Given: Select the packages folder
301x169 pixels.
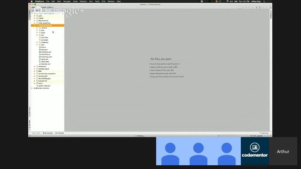Looking at the screenshot, I should (45, 40).
